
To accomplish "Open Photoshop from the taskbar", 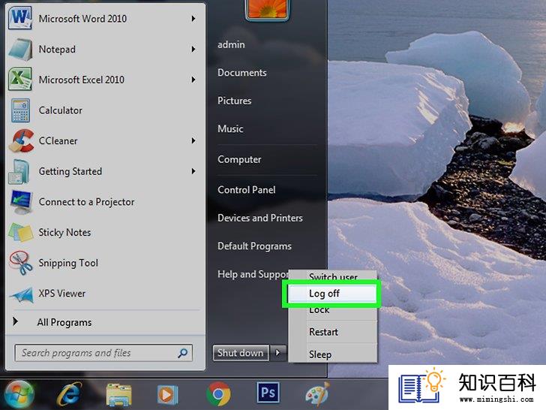I will pos(268,393).
